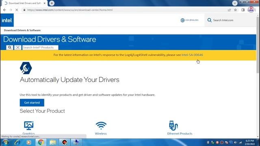Click the share page icon
Screen dimensions: 260x146
point(229,10)
